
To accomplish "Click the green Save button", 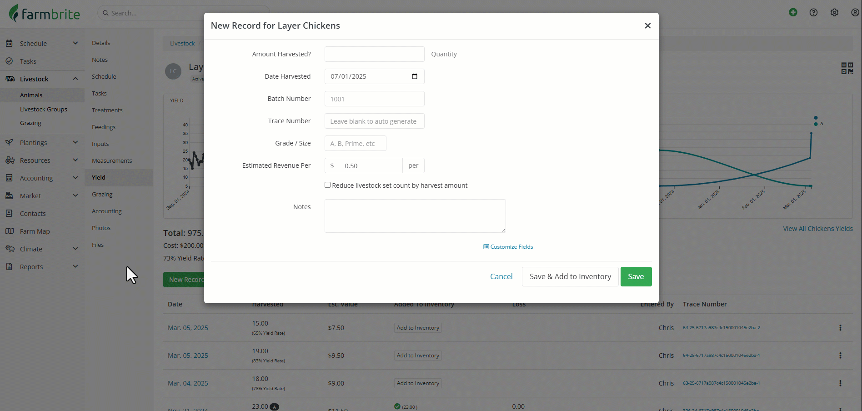I will (636, 276).
